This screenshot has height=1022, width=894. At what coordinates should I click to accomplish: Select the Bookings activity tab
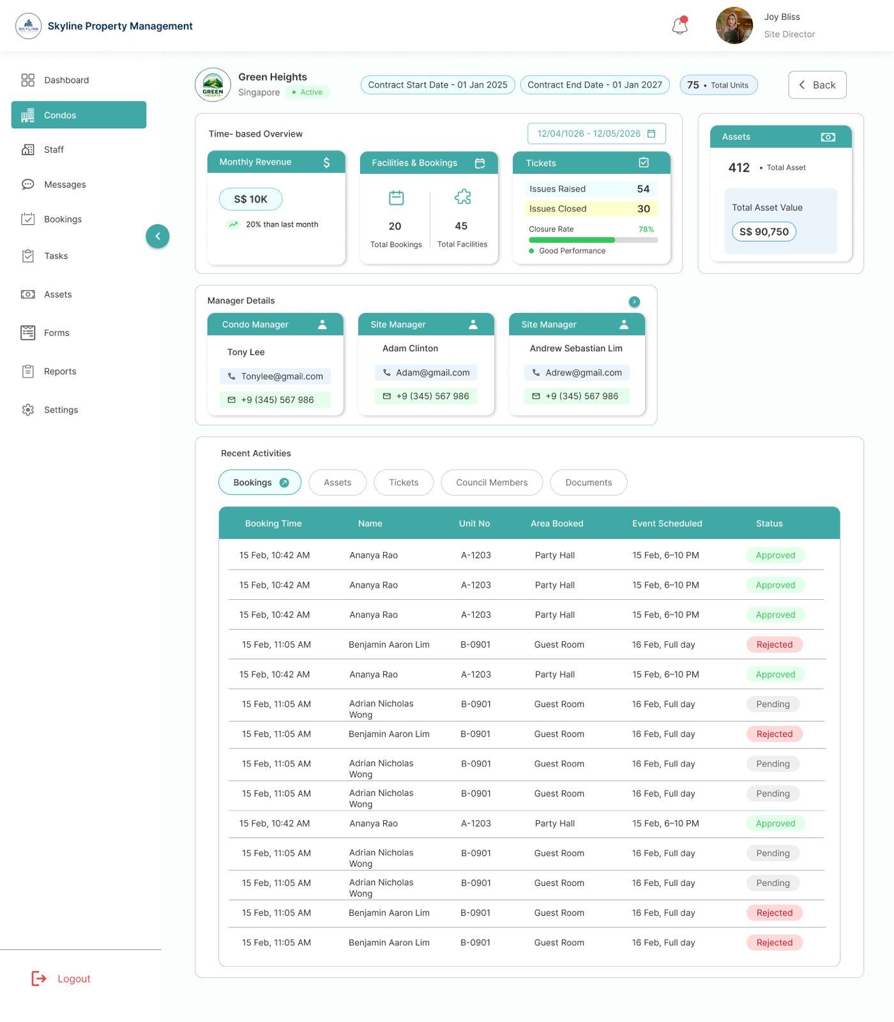[261, 482]
